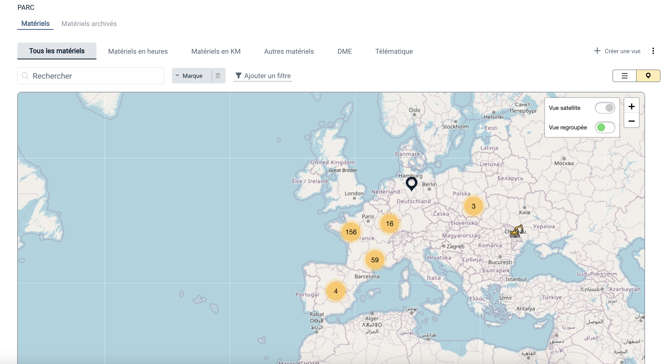
Task: Click the Créer une vue button
Action: coord(617,51)
